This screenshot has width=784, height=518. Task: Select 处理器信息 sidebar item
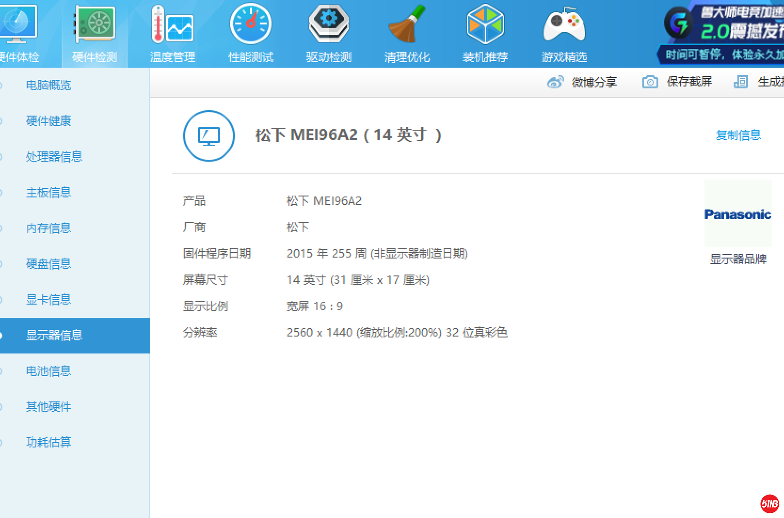point(54,157)
